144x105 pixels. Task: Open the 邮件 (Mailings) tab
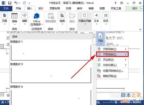80,8
